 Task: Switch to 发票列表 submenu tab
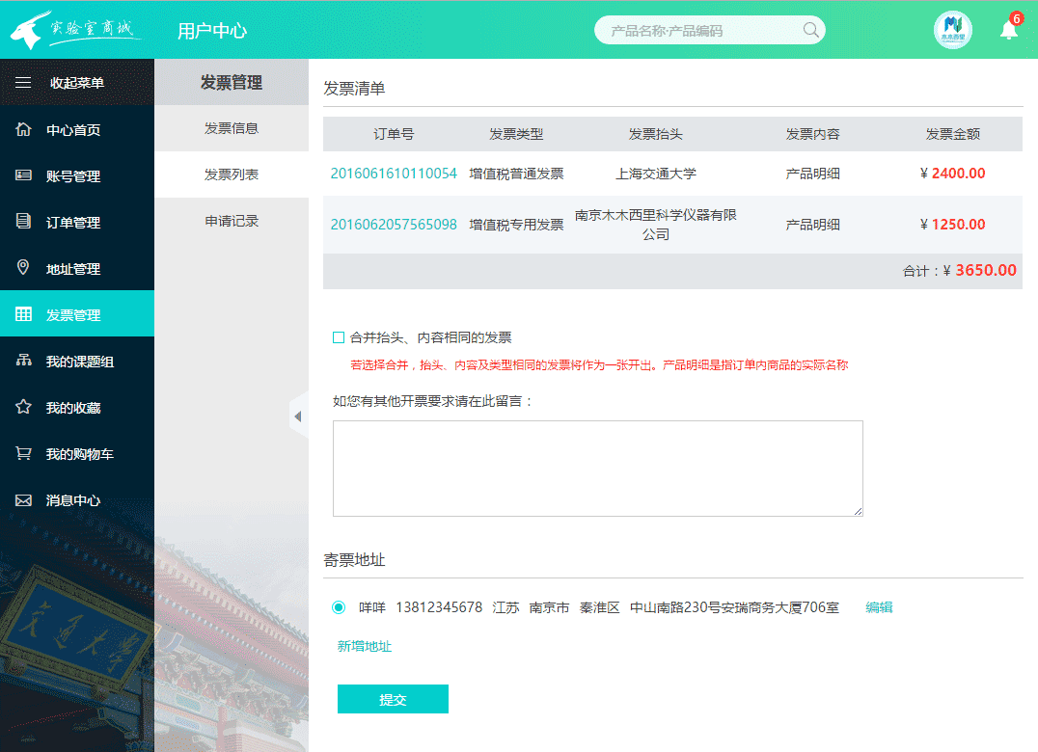[x=231, y=175]
